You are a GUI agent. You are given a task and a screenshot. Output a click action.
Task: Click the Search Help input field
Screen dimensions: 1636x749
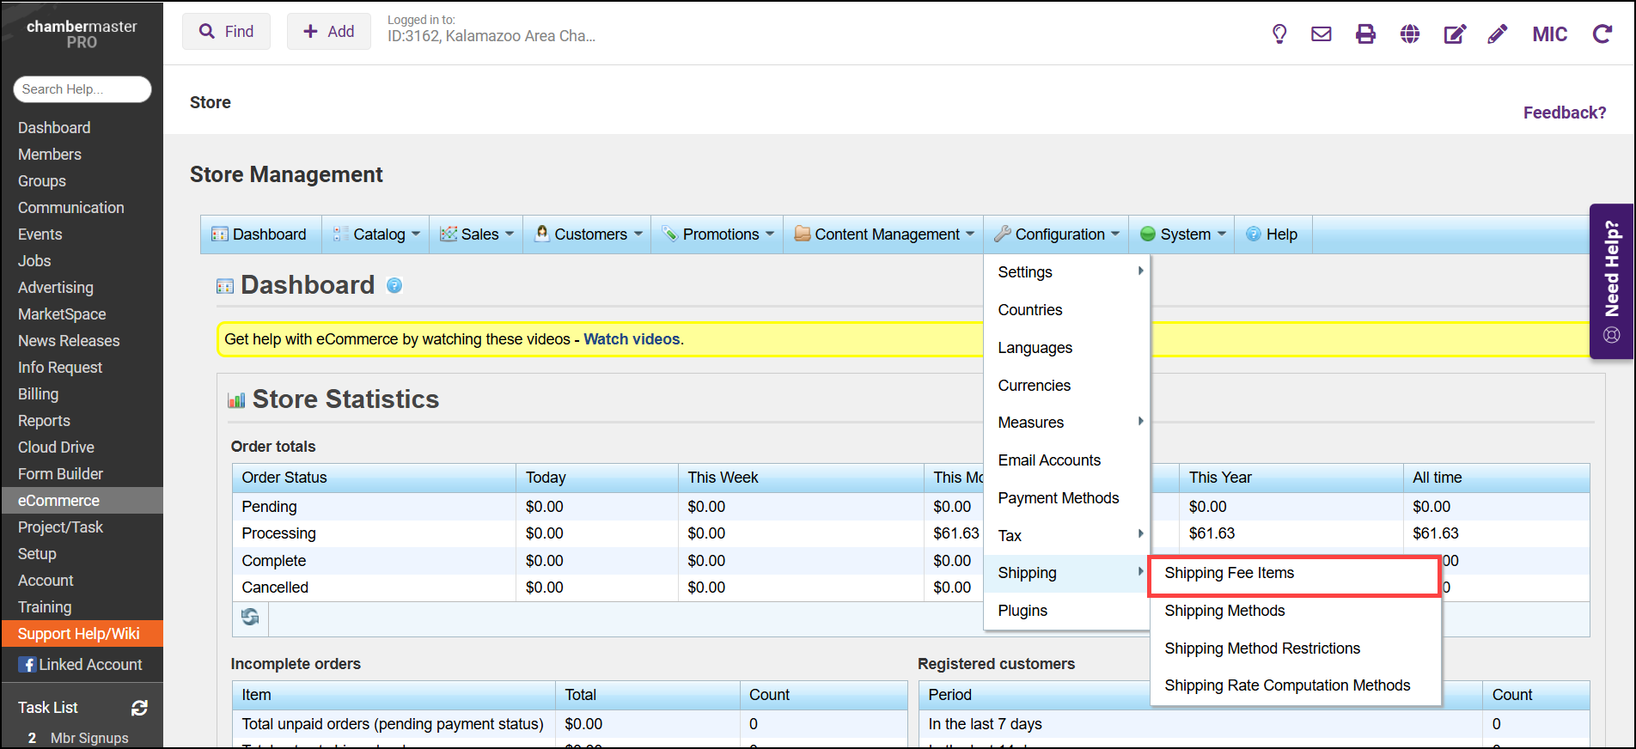(x=82, y=89)
